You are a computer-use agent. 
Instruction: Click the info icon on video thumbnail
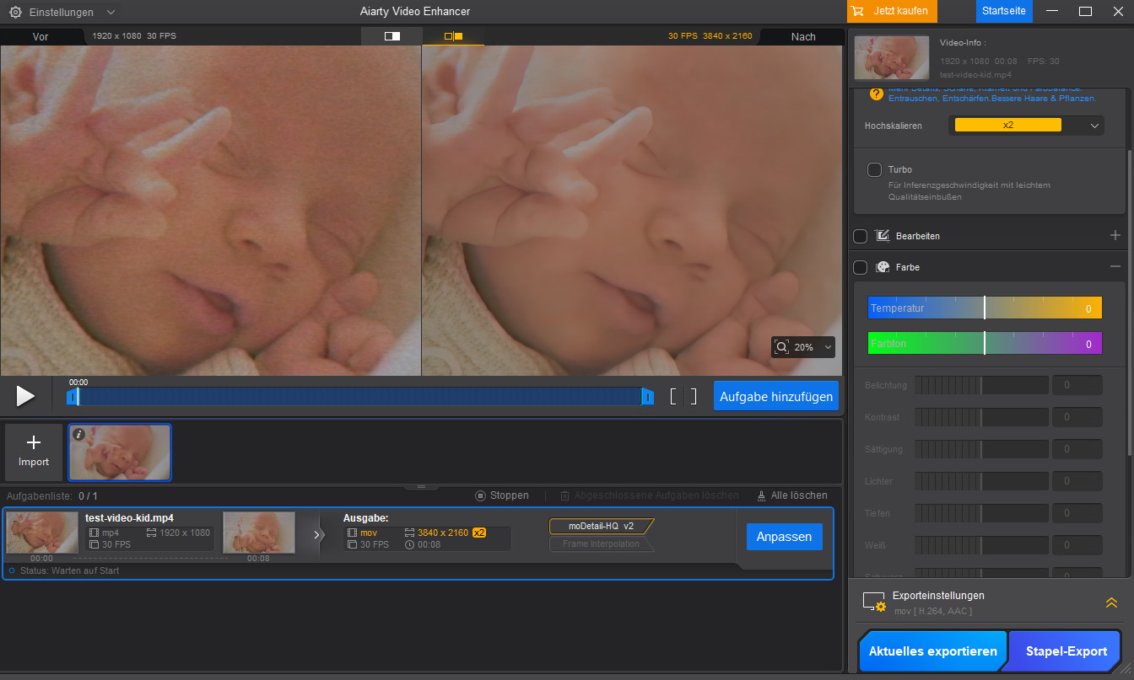78,435
